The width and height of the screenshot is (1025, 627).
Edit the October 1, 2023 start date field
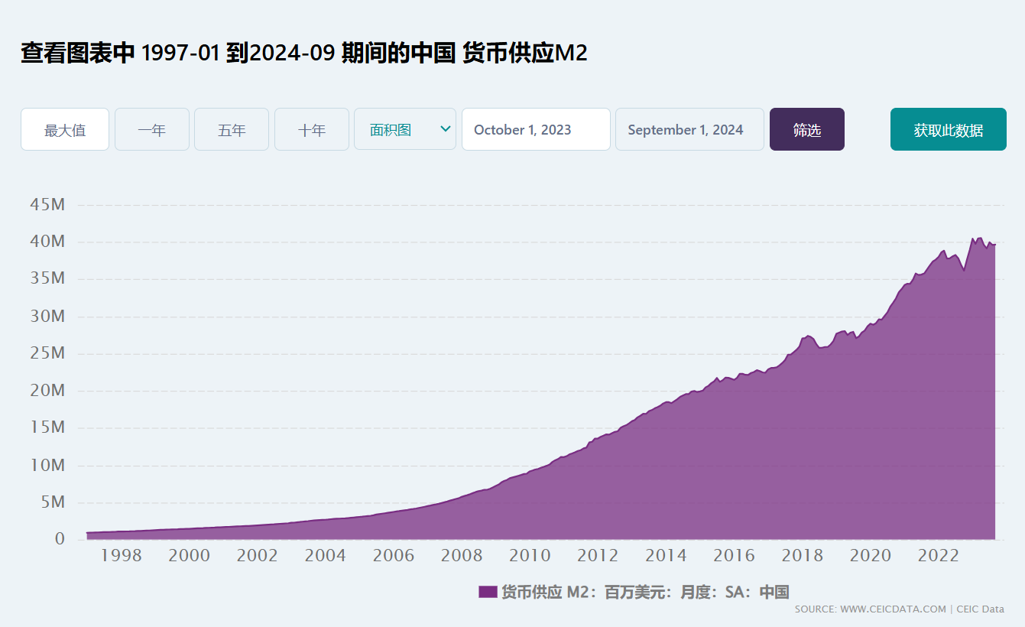536,129
